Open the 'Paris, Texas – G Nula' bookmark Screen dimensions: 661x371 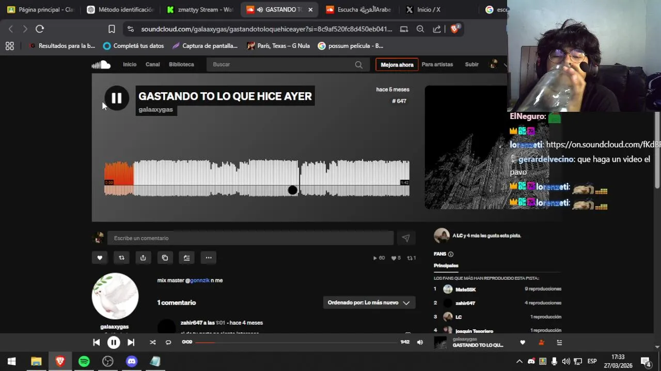[x=278, y=46]
